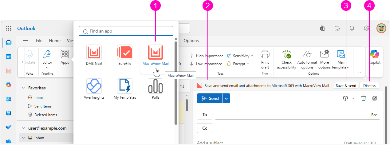390x145 pixels.
Task: Switch to the Options tab
Action: point(191,41)
